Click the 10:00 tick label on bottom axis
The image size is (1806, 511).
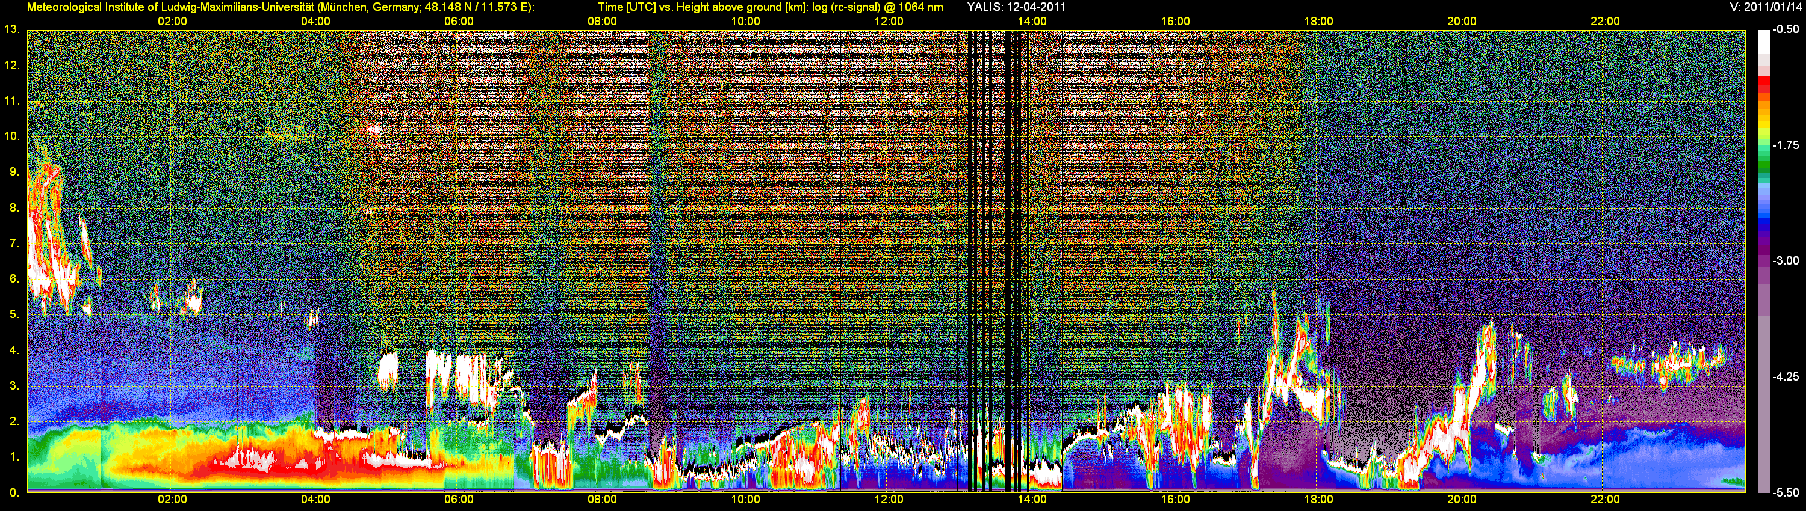745,500
